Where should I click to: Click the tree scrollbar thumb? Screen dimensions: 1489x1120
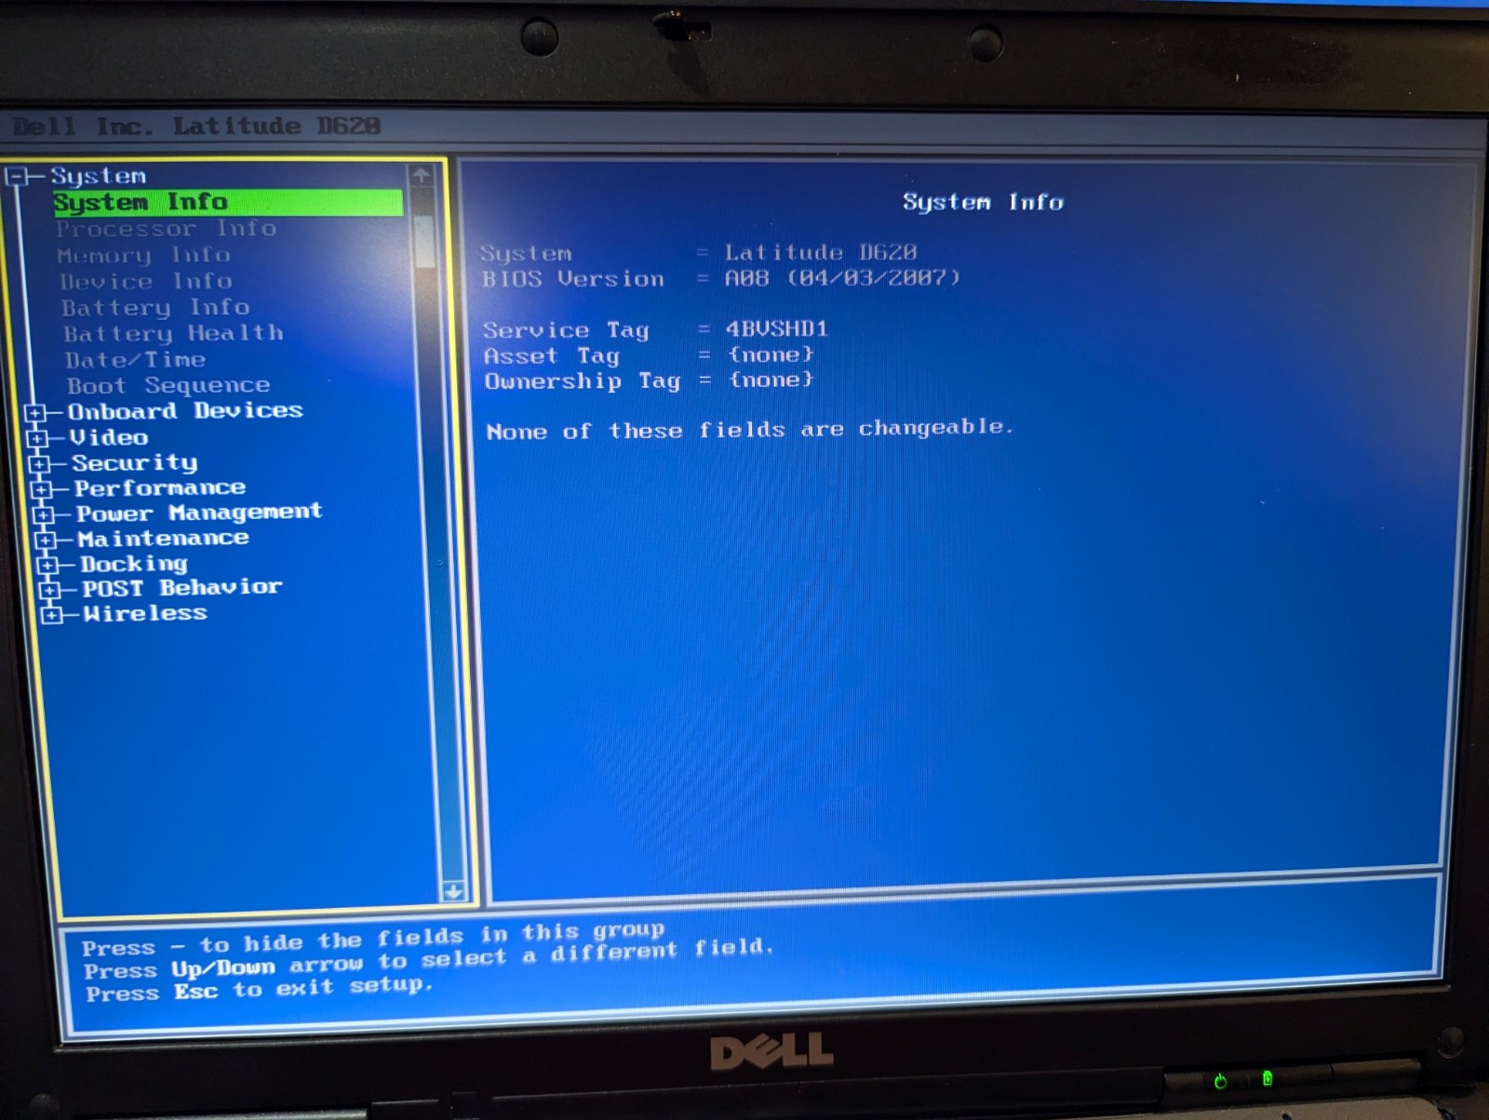(x=425, y=242)
